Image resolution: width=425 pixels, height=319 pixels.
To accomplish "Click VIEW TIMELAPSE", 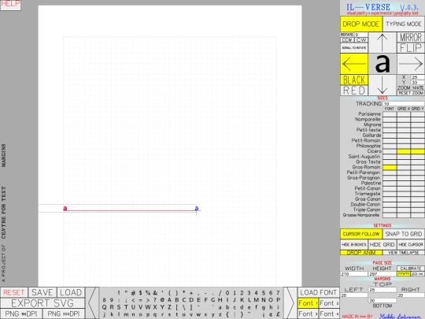I will click(403, 253).
